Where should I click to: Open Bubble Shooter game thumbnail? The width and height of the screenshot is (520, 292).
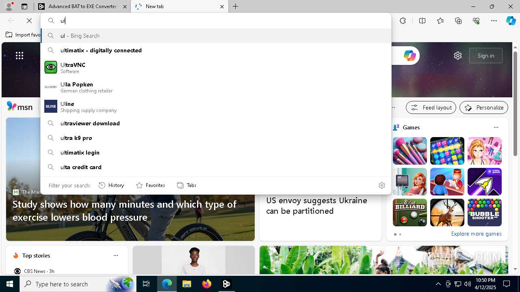tap(485, 213)
